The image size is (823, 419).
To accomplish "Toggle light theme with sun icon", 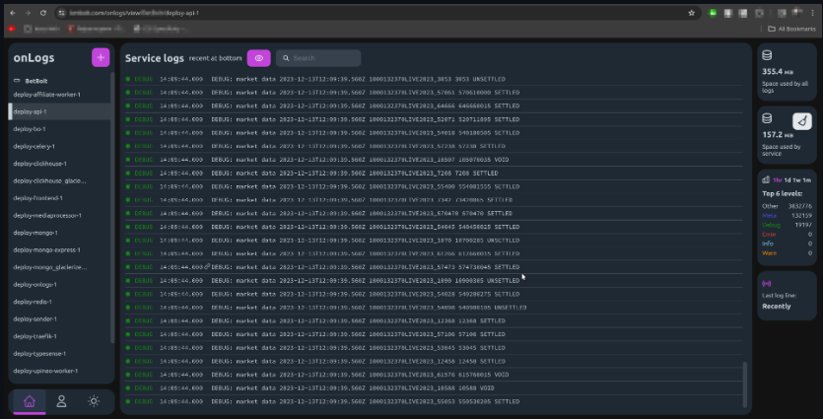I will [94, 401].
